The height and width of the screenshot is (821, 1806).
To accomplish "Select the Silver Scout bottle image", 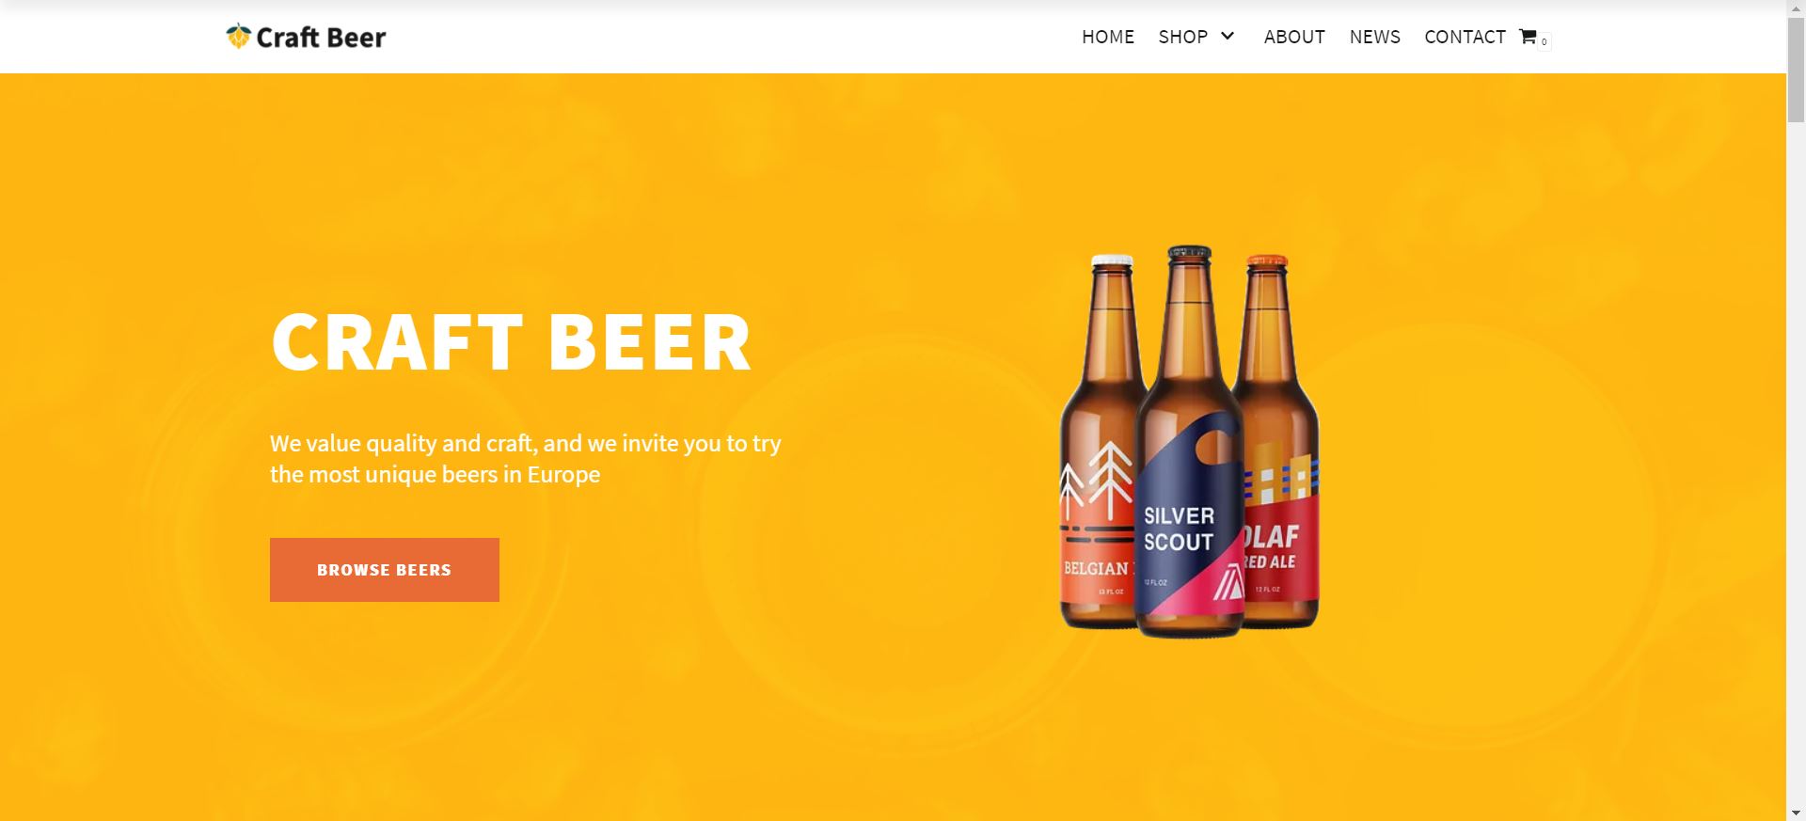I will click(1189, 442).
